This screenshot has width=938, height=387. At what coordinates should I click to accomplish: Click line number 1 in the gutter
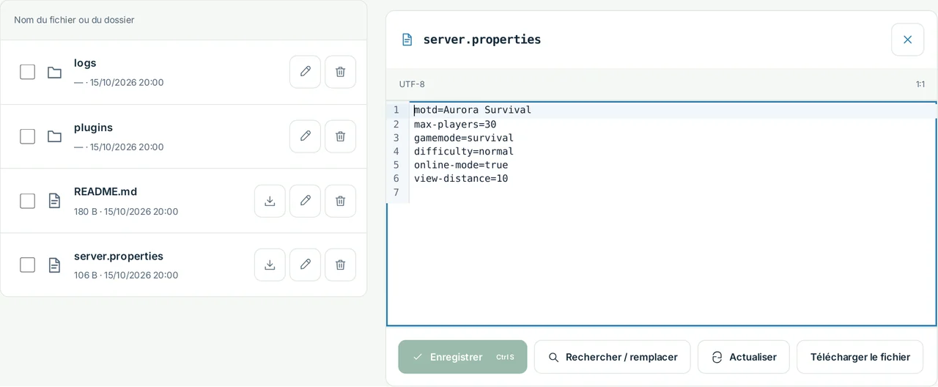point(396,110)
